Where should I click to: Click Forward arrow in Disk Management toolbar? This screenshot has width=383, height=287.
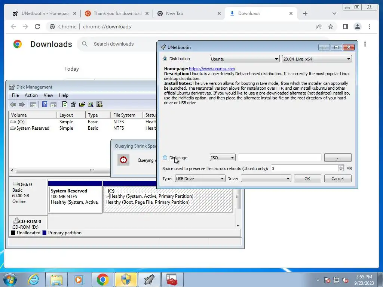point(22,105)
